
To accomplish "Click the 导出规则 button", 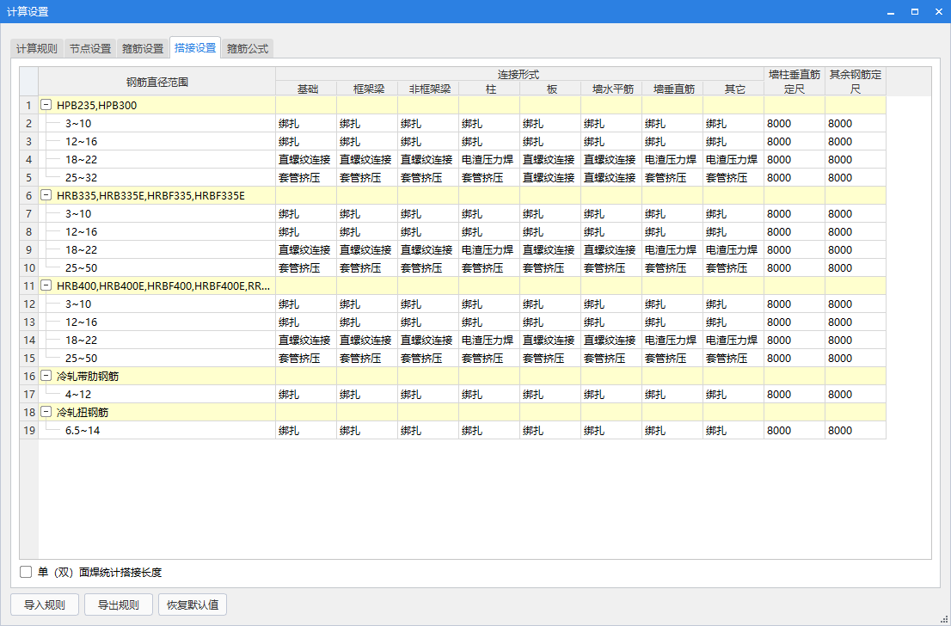I will 119,605.
